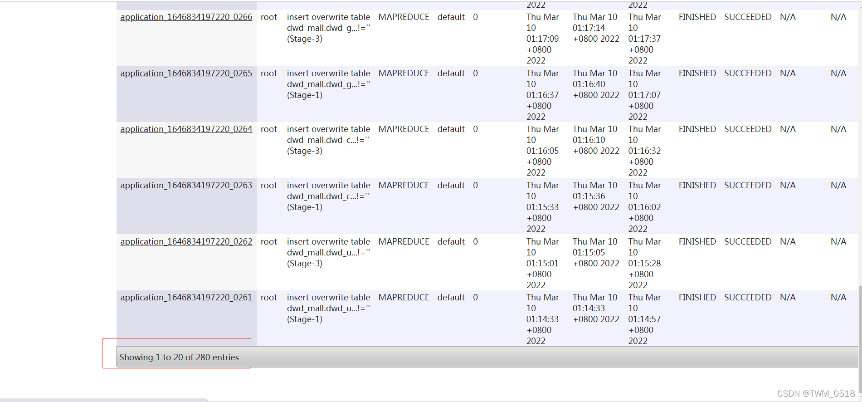
Task: Click priority 0 in row 0264
Action: pyautogui.click(x=475, y=129)
